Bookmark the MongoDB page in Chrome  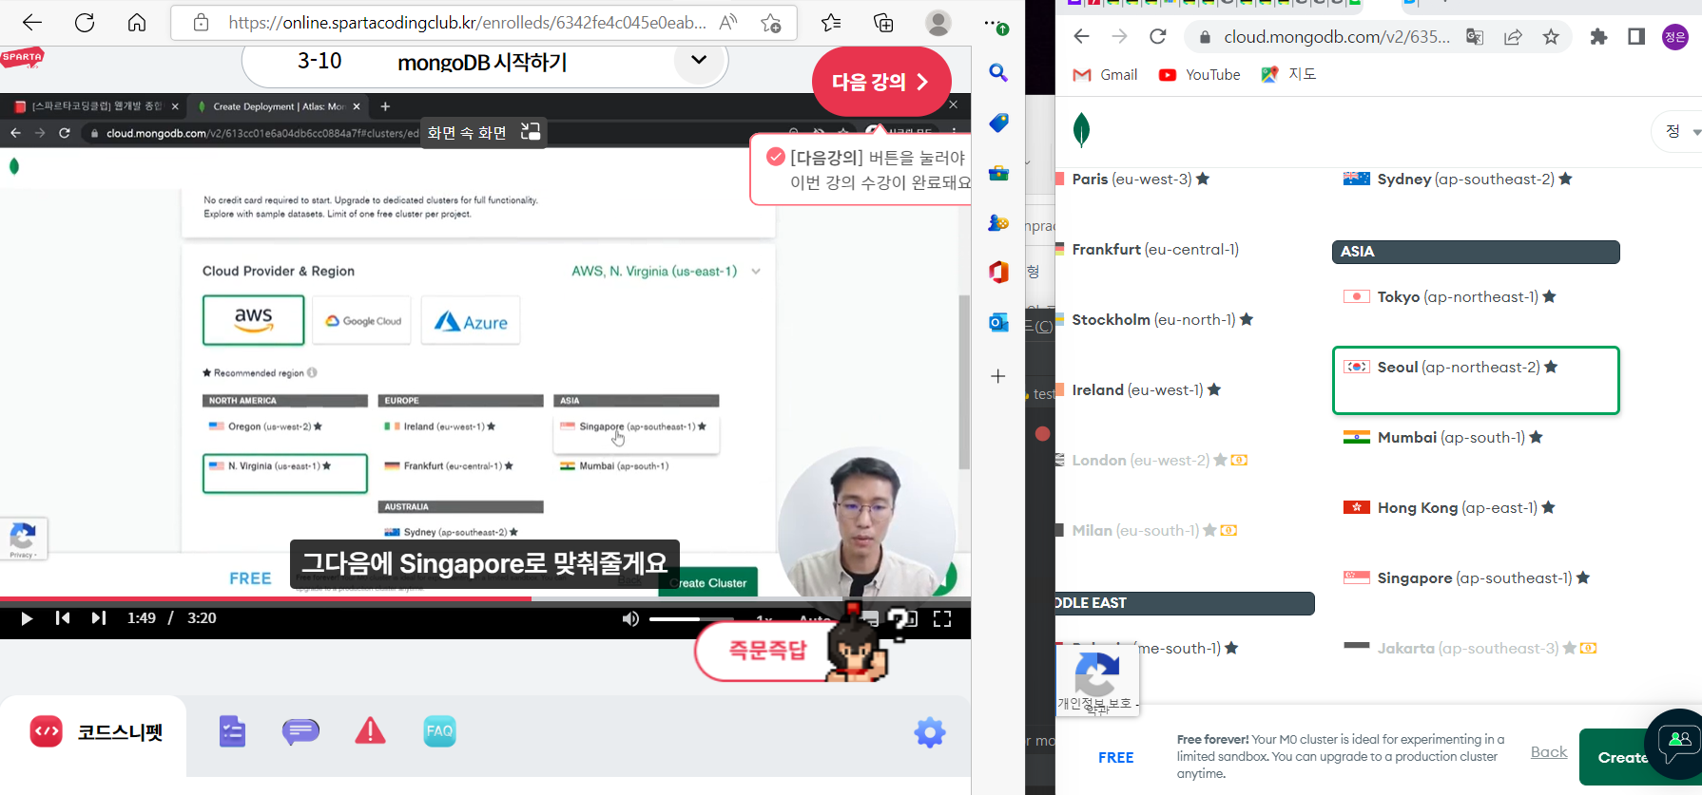[1551, 37]
